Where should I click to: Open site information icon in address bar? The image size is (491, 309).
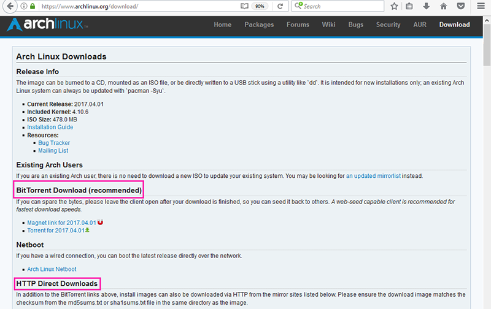(x=24, y=6)
